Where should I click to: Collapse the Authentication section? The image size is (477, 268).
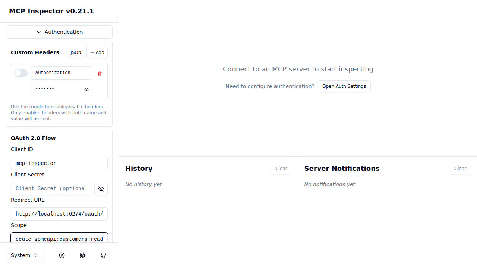pyautogui.click(x=59, y=32)
